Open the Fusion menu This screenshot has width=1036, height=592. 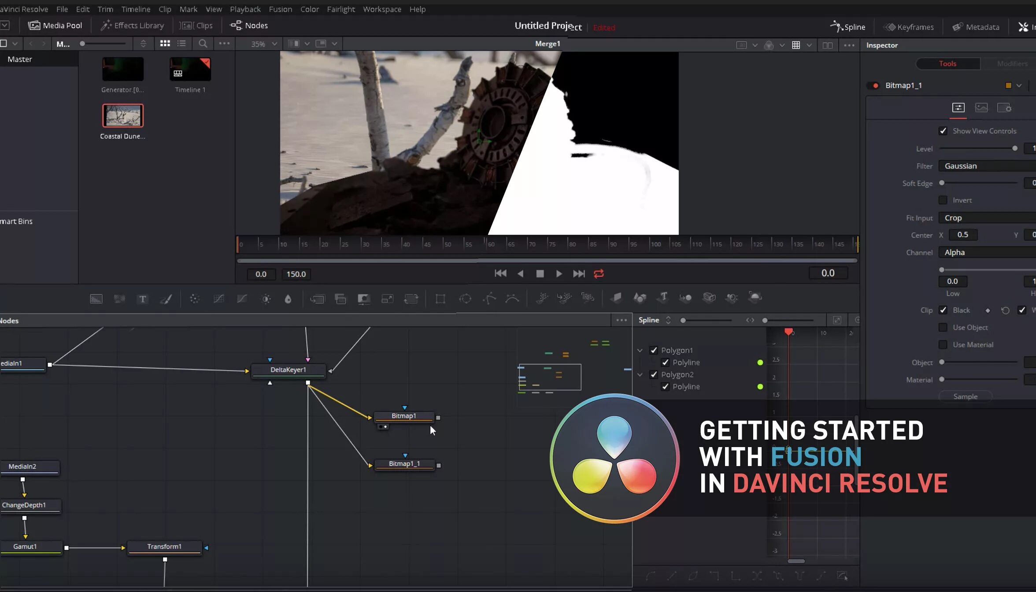click(280, 9)
